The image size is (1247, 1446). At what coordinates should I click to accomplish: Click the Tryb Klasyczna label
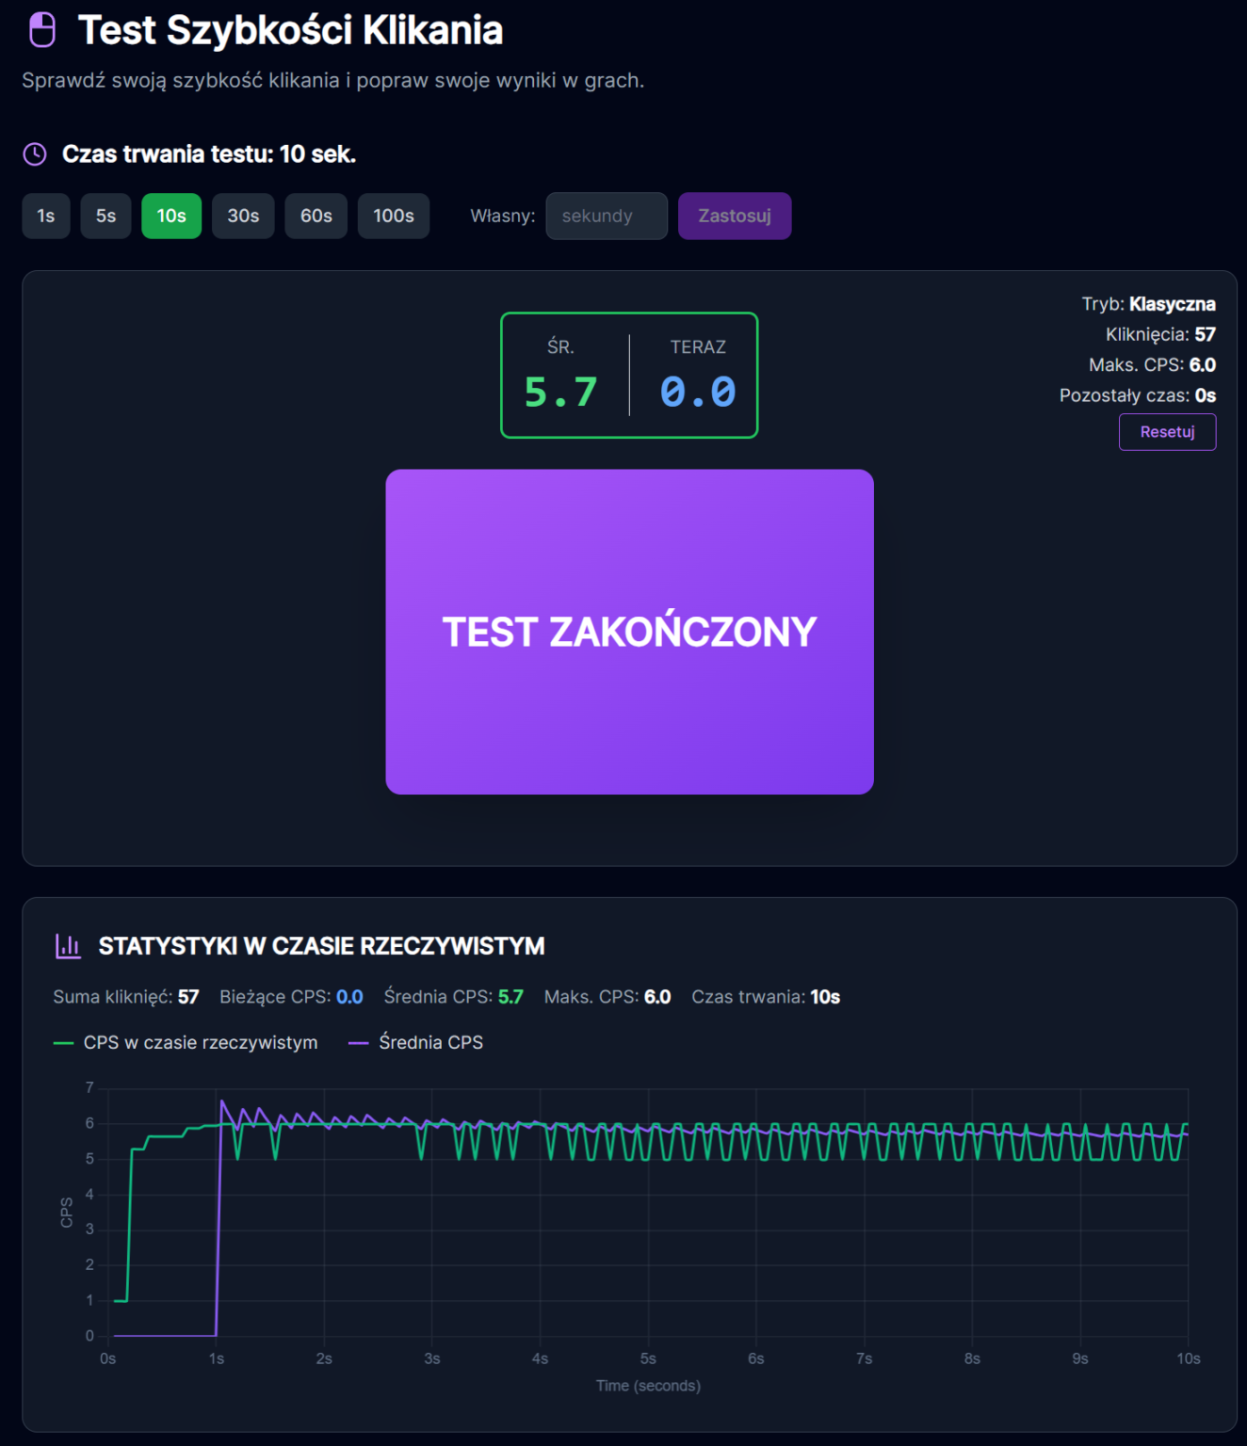tap(1150, 304)
